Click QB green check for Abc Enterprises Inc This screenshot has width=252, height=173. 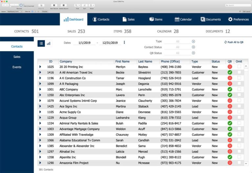[230, 95]
